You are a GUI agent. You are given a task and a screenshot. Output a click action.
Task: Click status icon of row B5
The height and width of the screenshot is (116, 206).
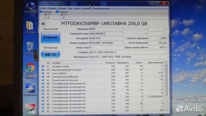43,97
